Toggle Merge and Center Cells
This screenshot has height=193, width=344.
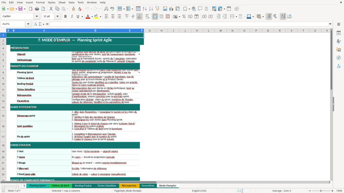[155, 17]
